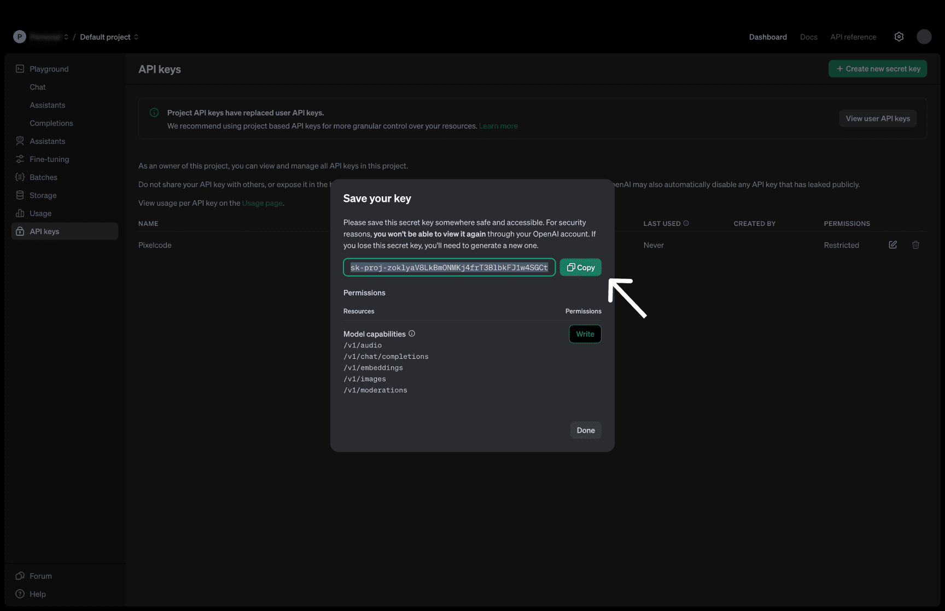Click the /v1/moderations endpoint text
This screenshot has height=611, width=945.
[375, 390]
